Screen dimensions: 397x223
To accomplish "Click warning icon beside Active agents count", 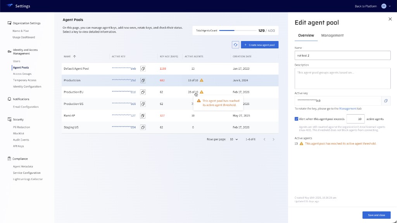I will [301, 143].
